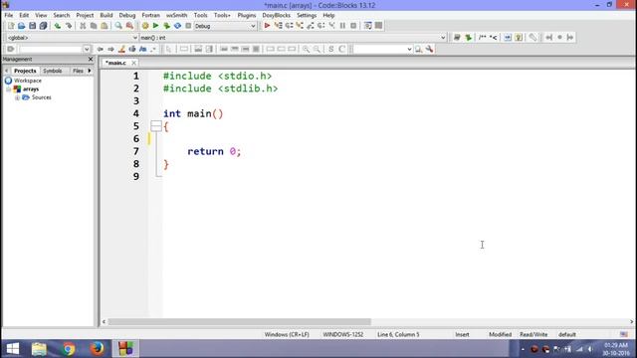Screen dimensions: 637x358
Task: Open the Build menu
Action: pyautogui.click(x=106, y=15)
